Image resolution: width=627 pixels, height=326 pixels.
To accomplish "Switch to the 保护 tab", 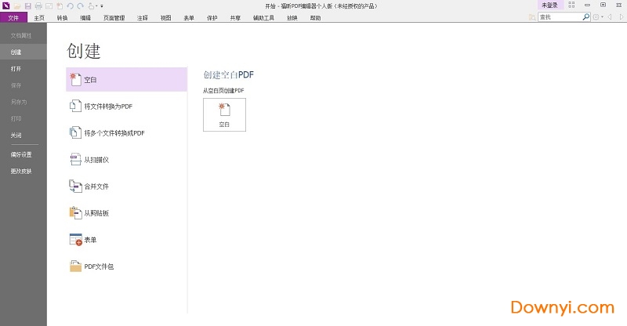I will [x=212, y=17].
